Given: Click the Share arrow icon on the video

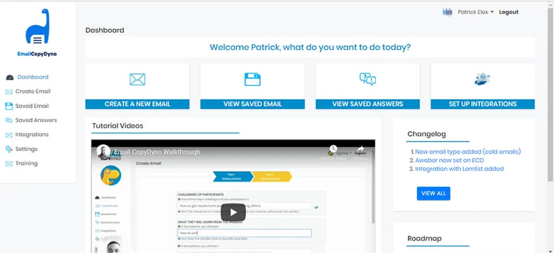Looking at the screenshot, I should click(360, 149).
